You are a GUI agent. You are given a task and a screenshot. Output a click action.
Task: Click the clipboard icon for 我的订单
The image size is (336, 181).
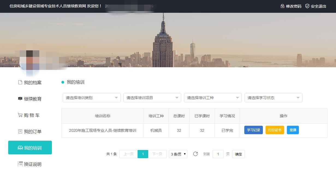point(20,131)
